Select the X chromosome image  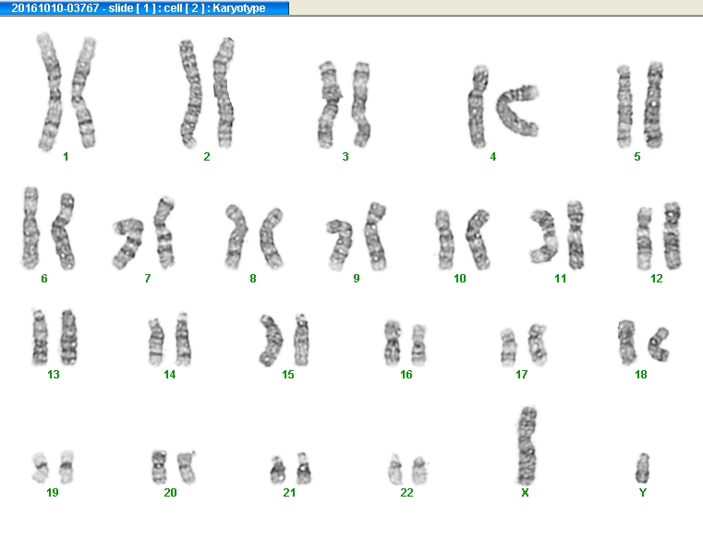(527, 446)
